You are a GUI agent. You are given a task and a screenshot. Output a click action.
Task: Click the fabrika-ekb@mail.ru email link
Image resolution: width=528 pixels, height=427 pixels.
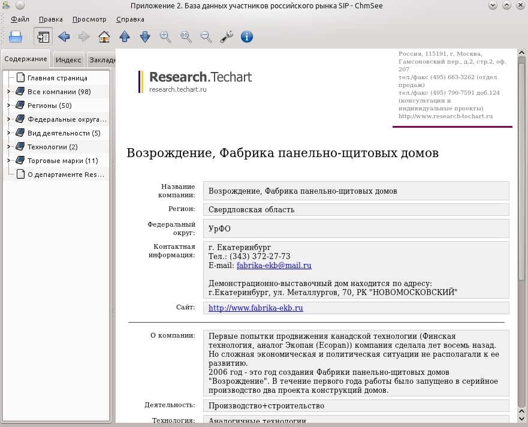point(274,266)
